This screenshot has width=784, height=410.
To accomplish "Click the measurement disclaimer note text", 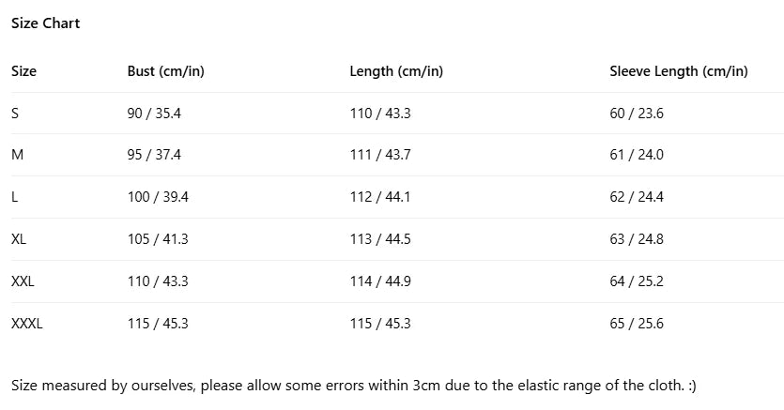I will tap(353, 386).
